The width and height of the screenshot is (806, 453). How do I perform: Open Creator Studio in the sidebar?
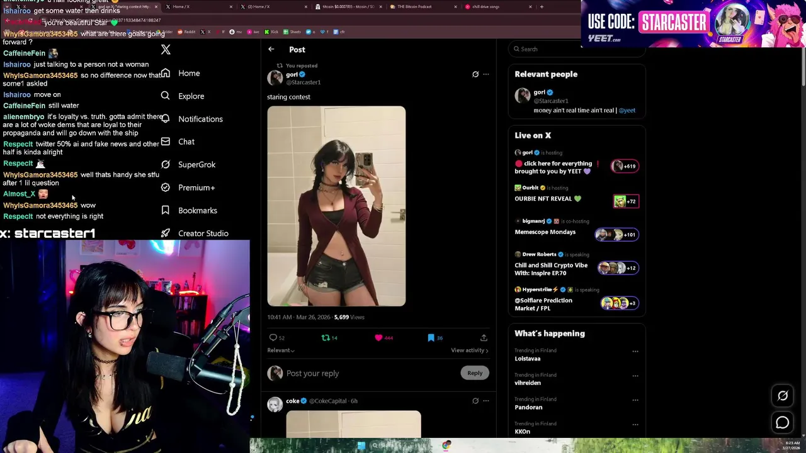(x=195, y=233)
